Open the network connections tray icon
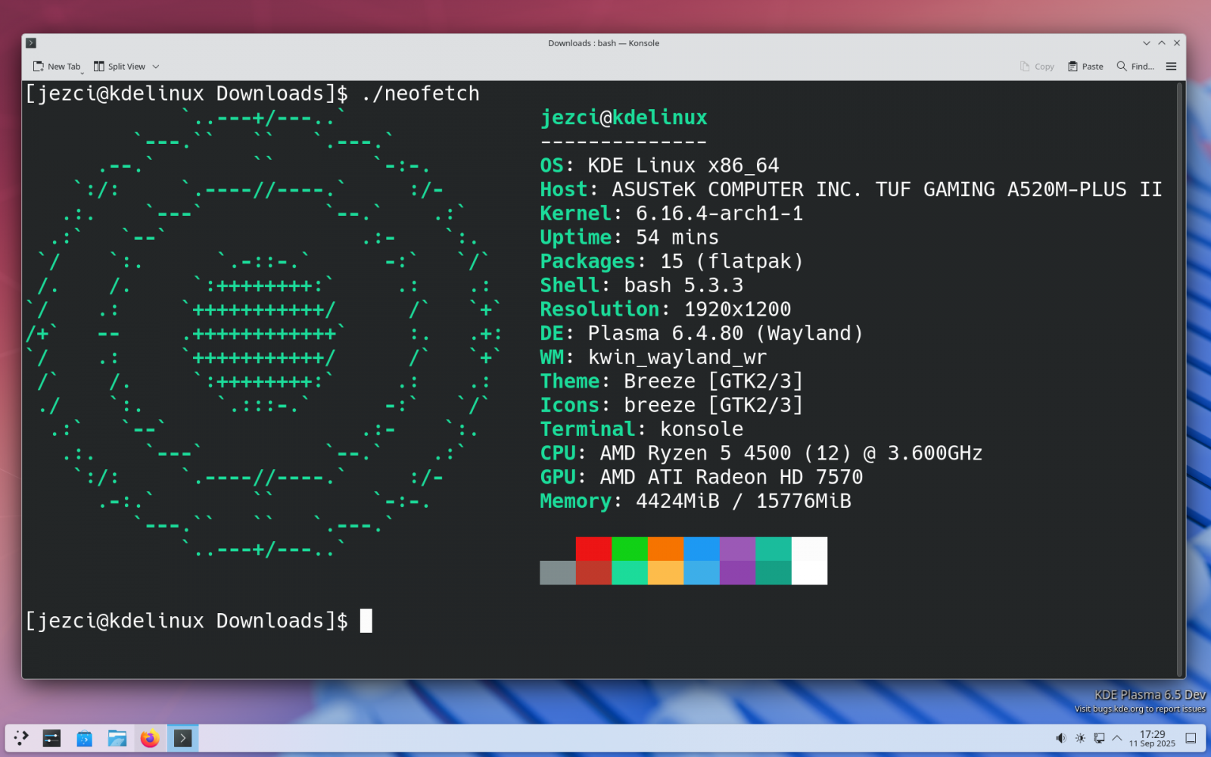This screenshot has height=757, width=1211. pyautogui.click(x=1099, y=738)
